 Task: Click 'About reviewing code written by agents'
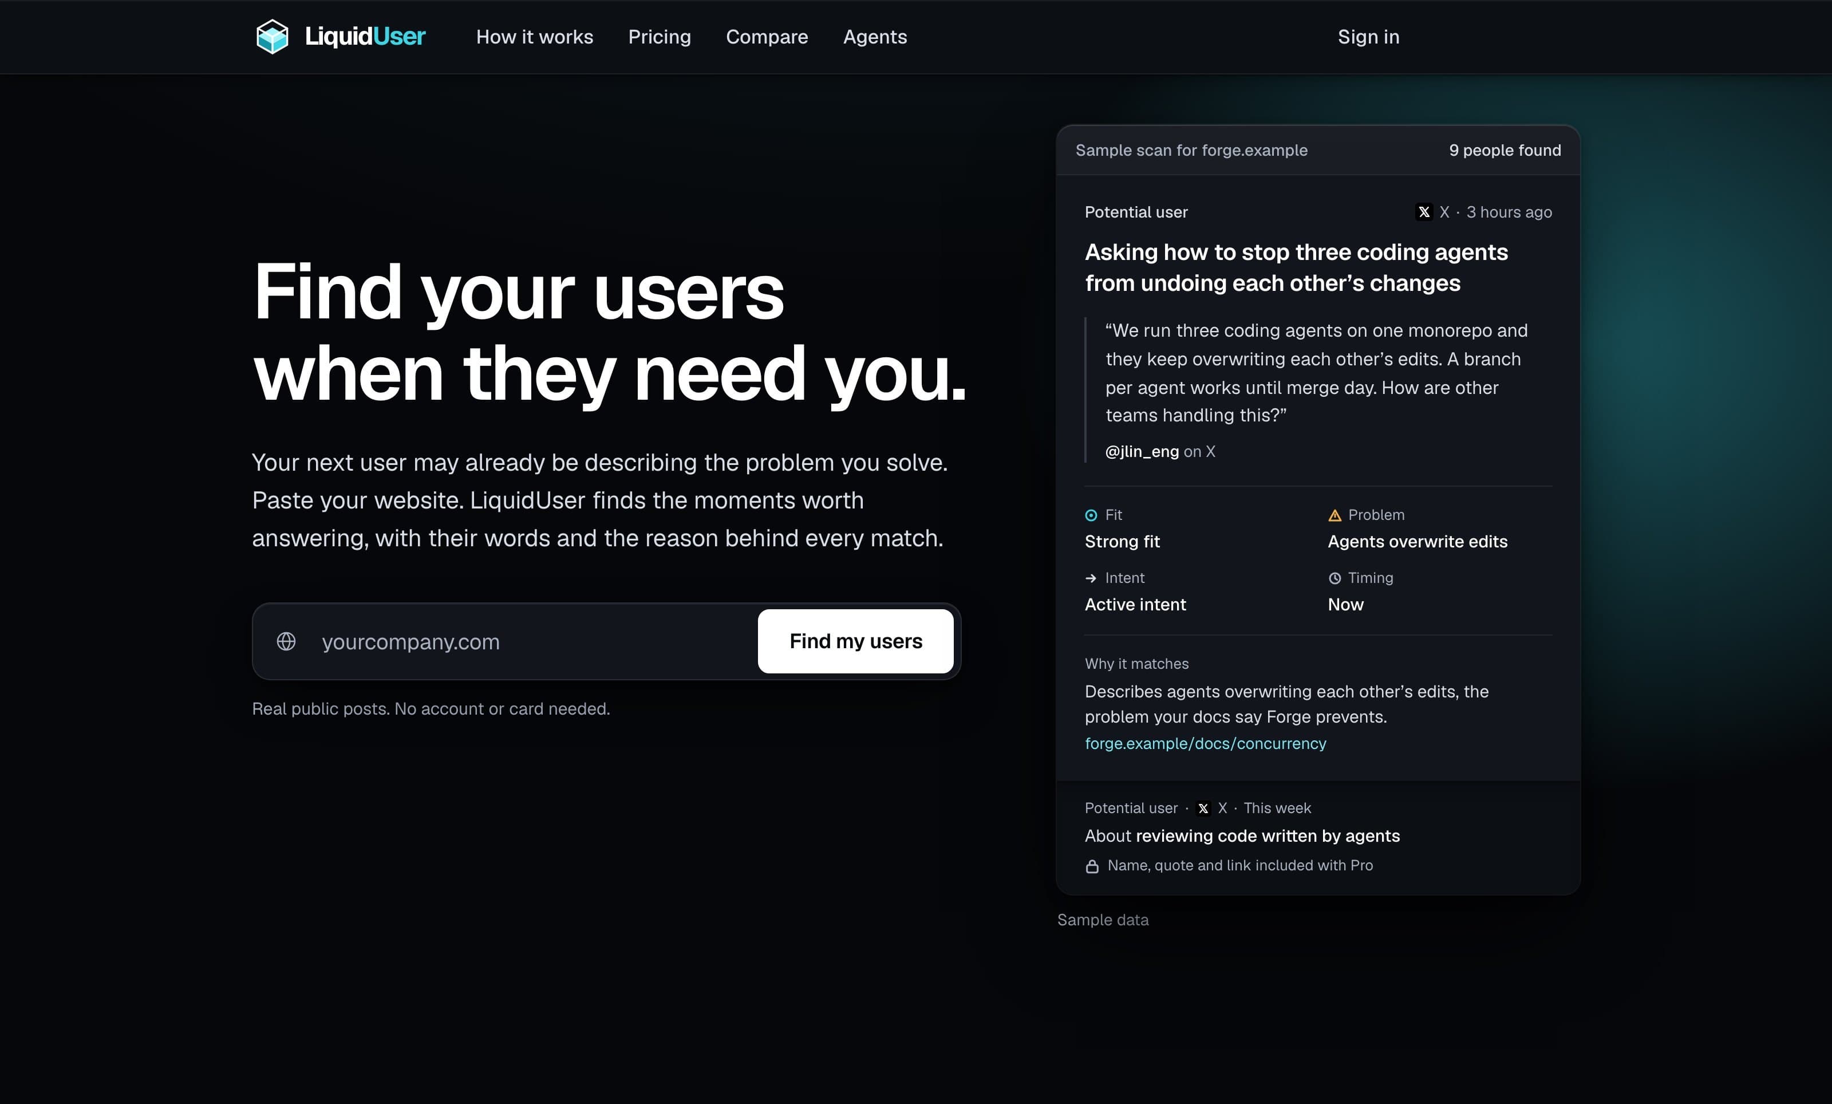(1242, 837)
